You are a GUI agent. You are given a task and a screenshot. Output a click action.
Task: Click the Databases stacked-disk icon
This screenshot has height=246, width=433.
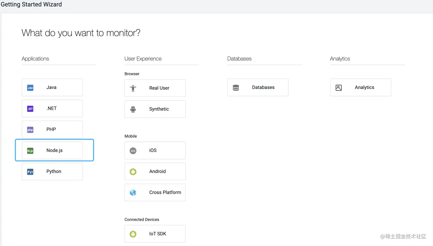click(236, 88)
